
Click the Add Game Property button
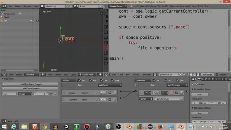coord(30,88)
